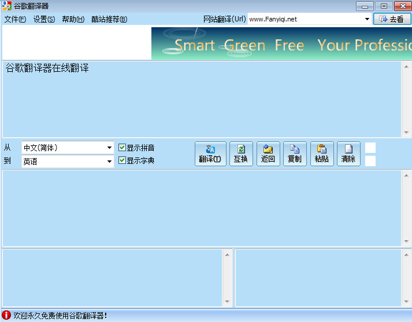The height and width of the screenshot is (322, 412).
Task: Open the target language 英语 dropdown
Action: point(109,162)
